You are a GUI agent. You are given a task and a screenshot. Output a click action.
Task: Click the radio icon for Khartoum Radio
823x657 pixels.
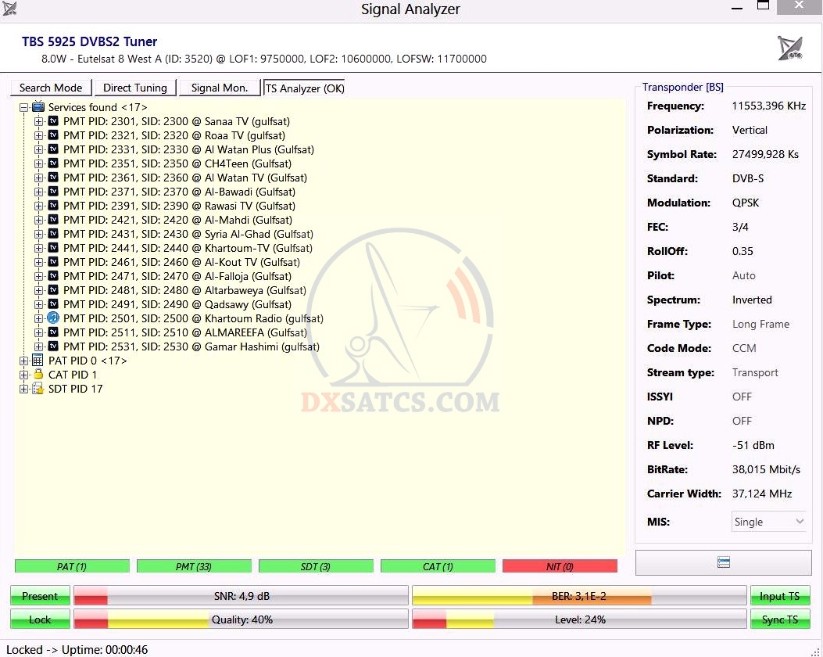pos(53,318)
